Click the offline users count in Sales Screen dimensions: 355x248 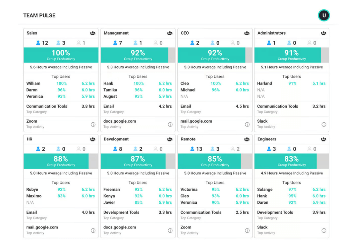point(81,43)
